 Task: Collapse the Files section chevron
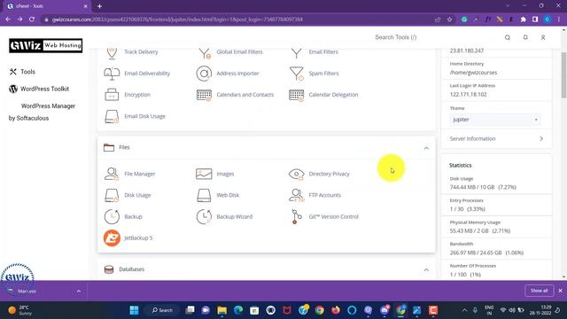[x=426, y=148]
